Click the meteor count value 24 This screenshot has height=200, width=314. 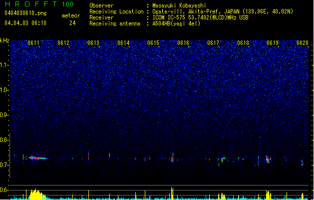(x=72, y=23)
